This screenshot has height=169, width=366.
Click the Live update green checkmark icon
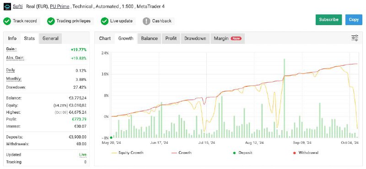click(x=104, y=21)
